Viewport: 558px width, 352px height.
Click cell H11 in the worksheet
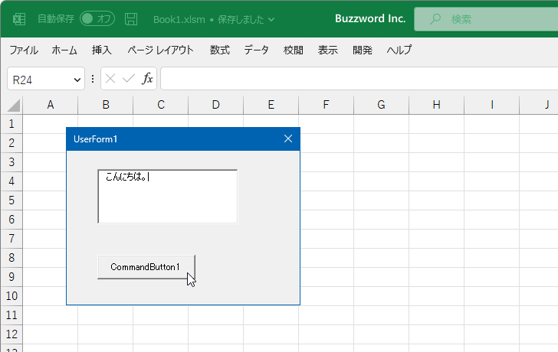click(x=437, y=315)
